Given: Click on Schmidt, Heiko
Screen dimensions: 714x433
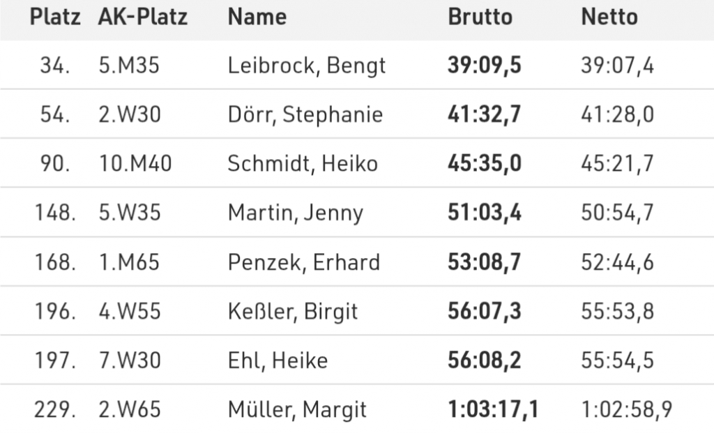Looking at the screenshot, I should 303,164.
